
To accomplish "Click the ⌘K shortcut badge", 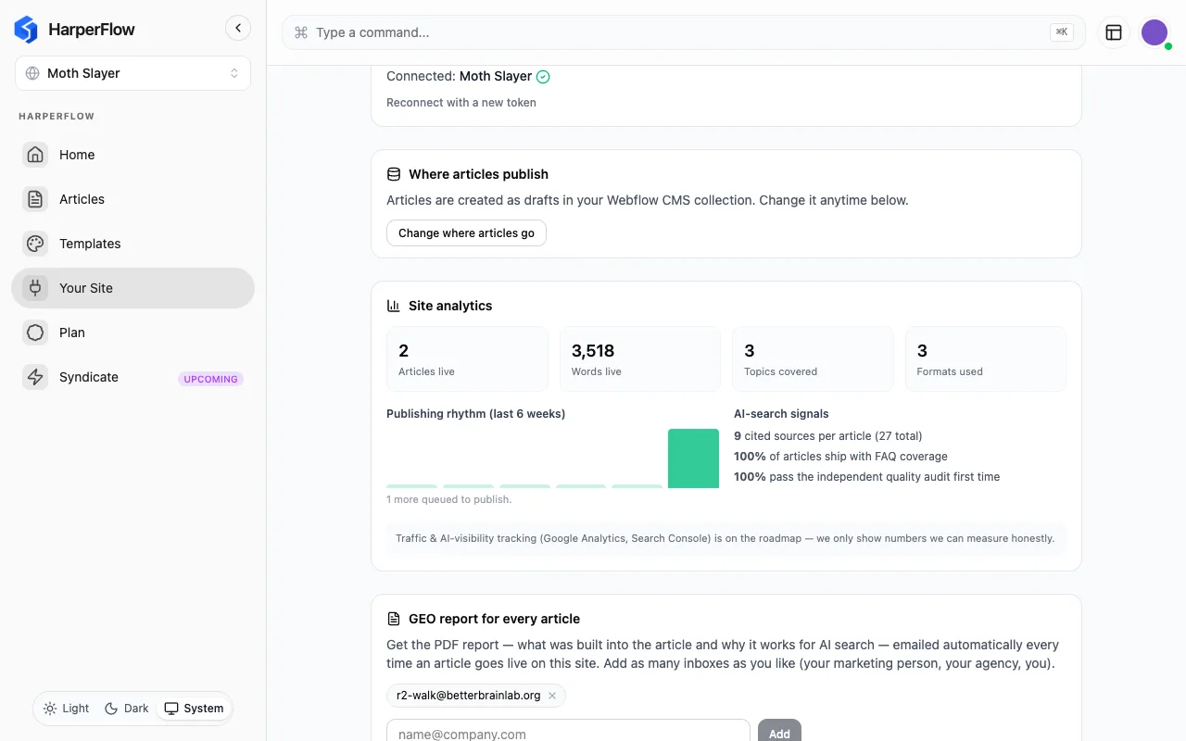I will pos(1062,32).
